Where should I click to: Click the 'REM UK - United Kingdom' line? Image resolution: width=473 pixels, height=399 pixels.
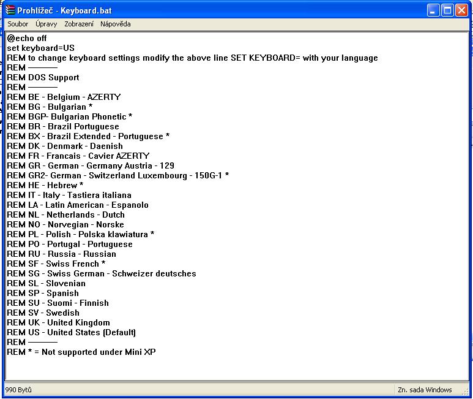58,322
